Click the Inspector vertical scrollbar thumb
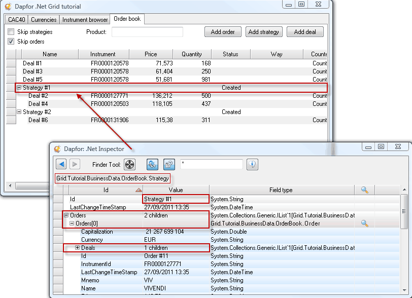Screen dimensions: 412x298 click(404, 211)
